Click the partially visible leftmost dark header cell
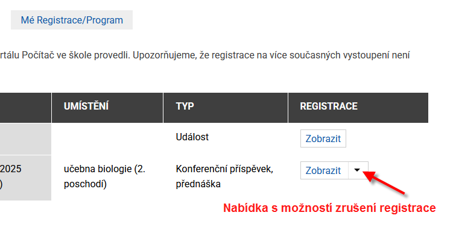453x230 pixels. click(25, 108)
